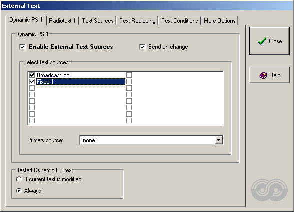This screenshot has height=212, width=294.
Task: Uncheck the Fixed 1 source checkbox
Action: (32, 82)
